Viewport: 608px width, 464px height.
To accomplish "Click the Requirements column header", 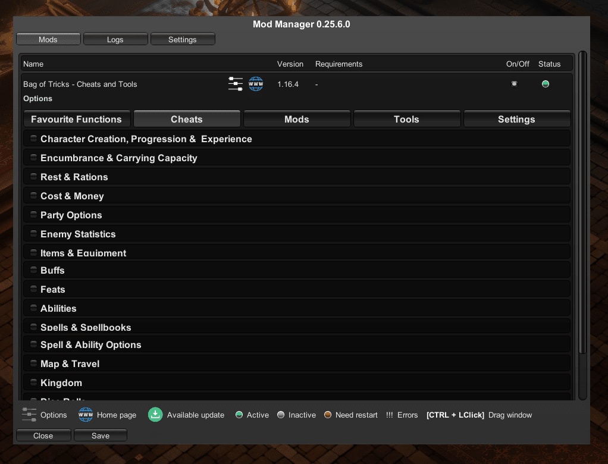I will click(339, 64).
